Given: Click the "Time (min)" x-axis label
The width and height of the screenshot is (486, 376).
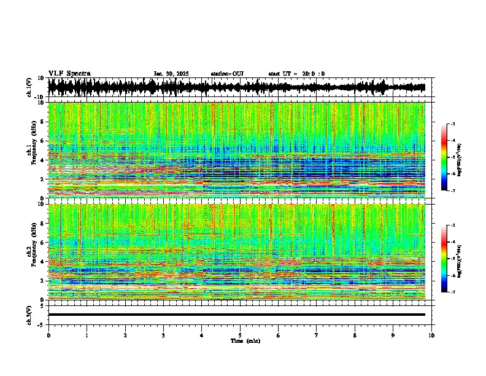Looking at the screenshot, I should click(x=245, y=341).
